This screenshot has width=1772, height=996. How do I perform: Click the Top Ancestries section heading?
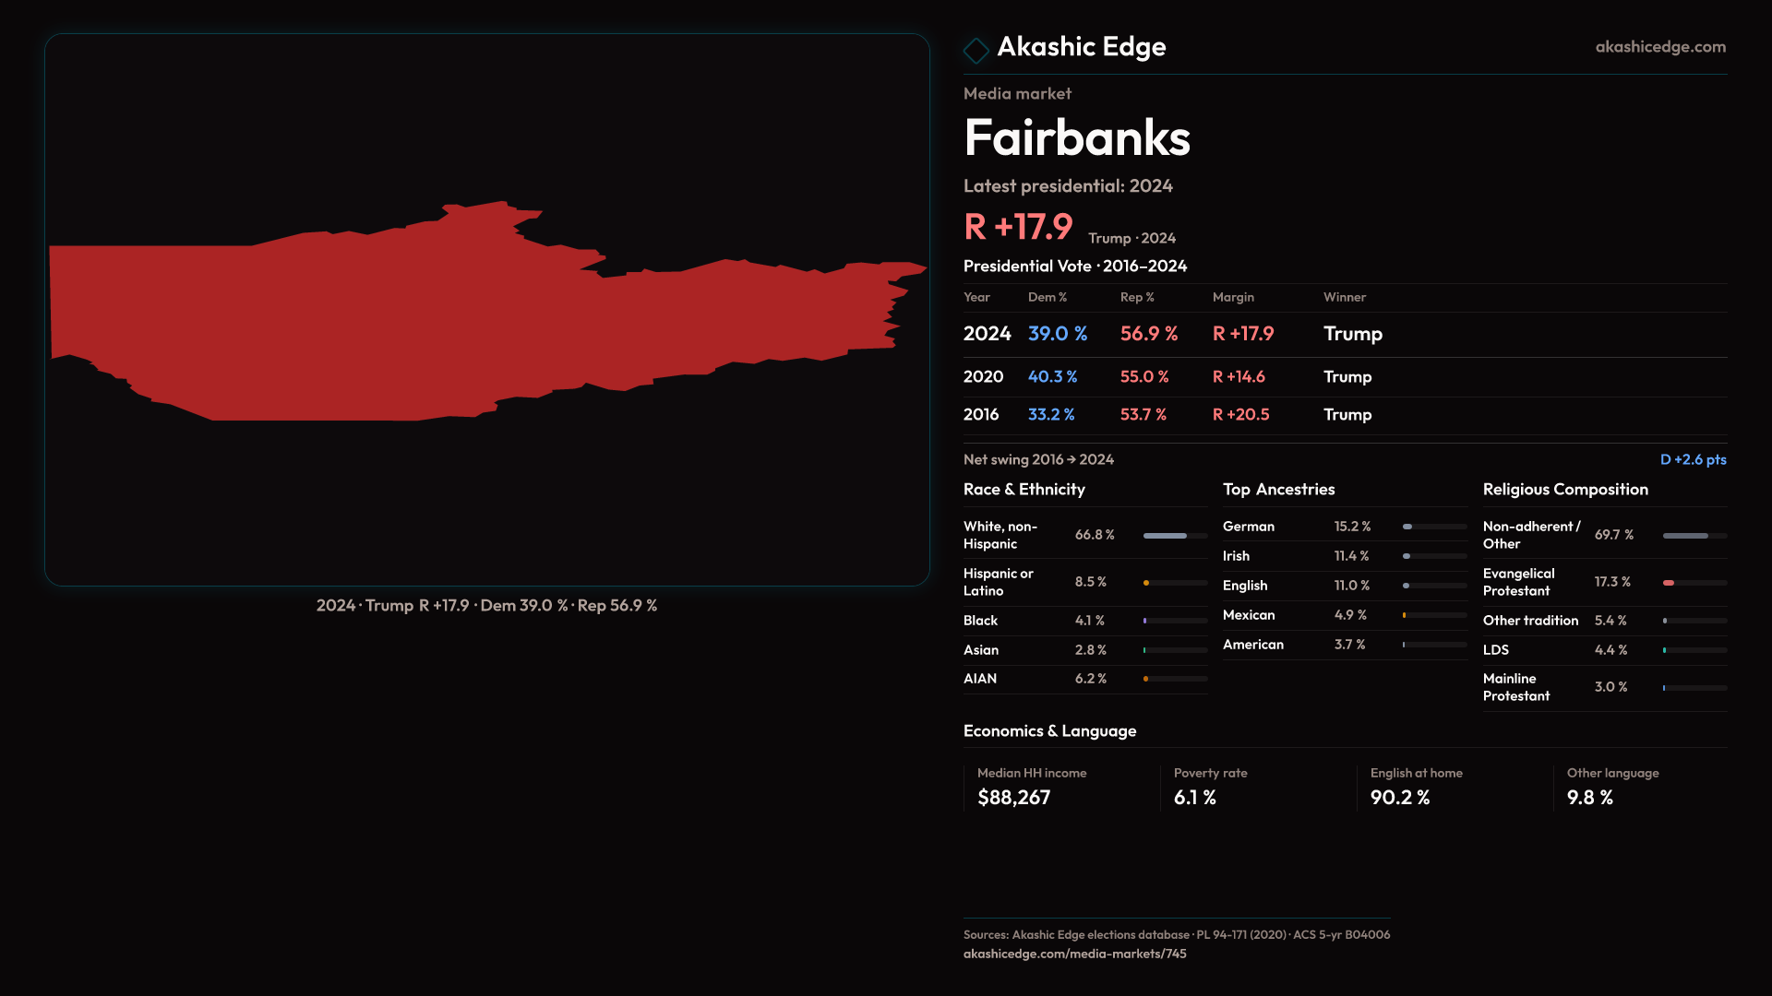pos(1278,490)
